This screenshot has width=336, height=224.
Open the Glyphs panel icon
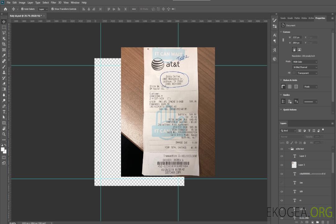coord(274,50)
